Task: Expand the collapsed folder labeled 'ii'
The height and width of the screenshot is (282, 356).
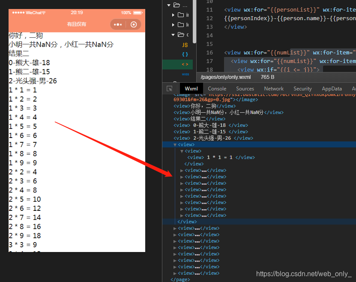Action: (x=173, y=15)
